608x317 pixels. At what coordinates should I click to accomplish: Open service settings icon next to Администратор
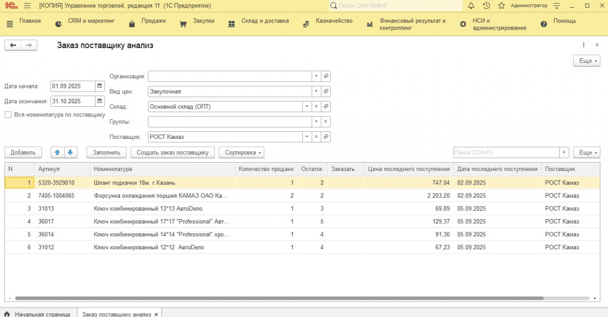pyautogui.click(x=557, y=6)
